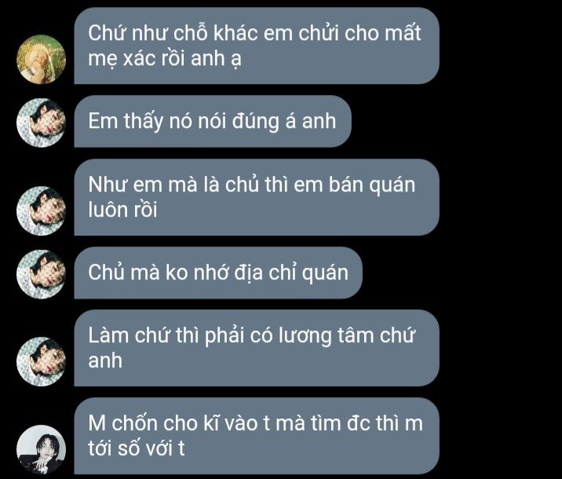The height and width of the screenshot is (479, 562).
Task: Click the words 'luôn rồi' in the third message
Action: [x=122, y=210]
